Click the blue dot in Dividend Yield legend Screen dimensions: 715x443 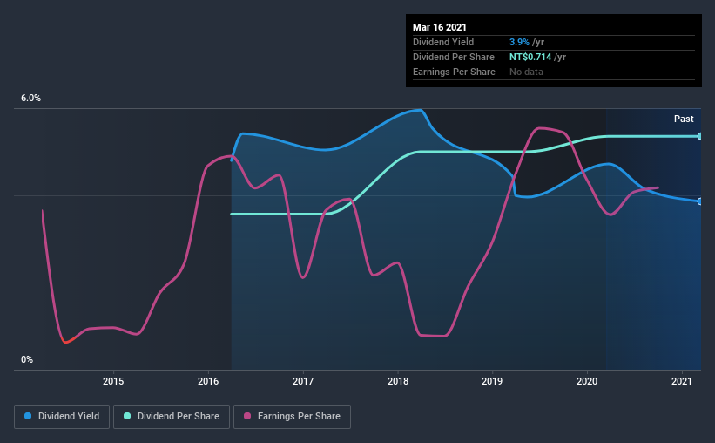coord(28,416)
